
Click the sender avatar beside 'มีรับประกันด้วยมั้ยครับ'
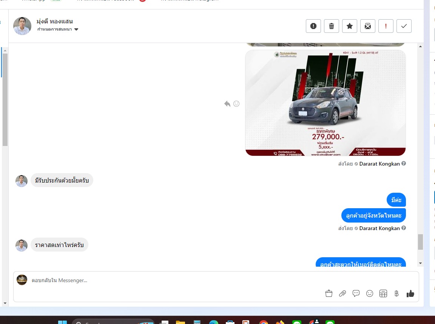[22, 181]
